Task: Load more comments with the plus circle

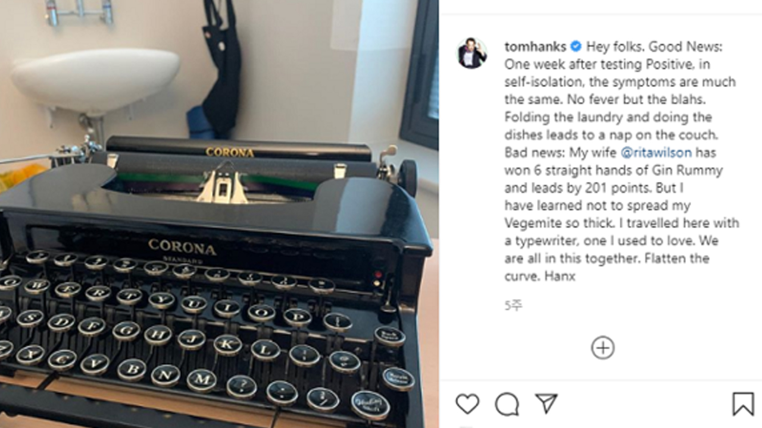Action: coord(602,348)
